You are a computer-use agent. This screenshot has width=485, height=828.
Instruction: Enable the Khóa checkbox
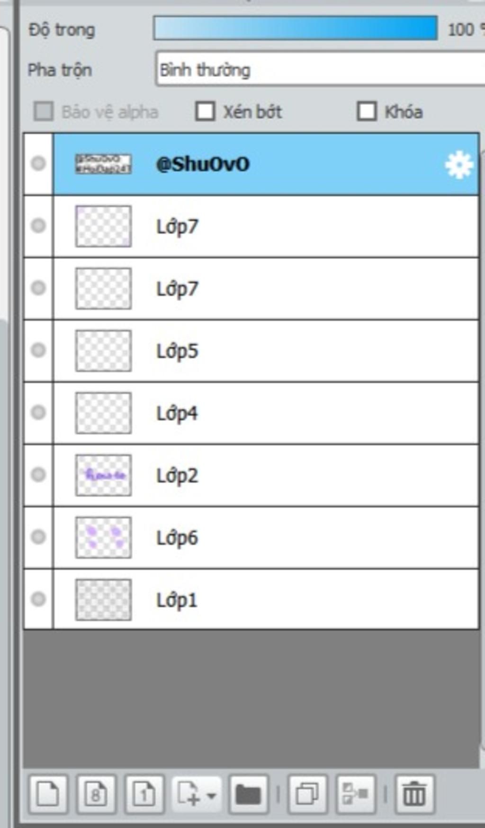(367, 111)
